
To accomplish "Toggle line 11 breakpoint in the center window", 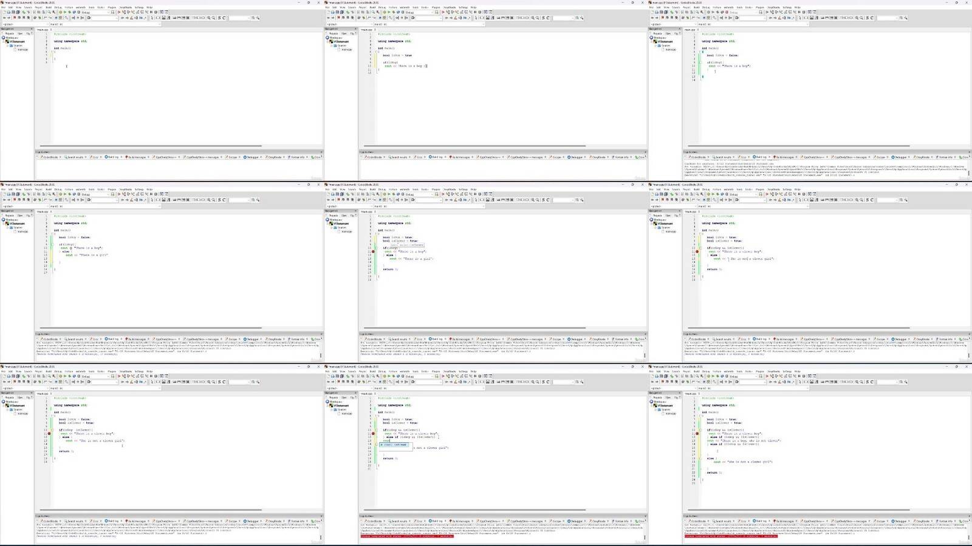I will 373,251.
